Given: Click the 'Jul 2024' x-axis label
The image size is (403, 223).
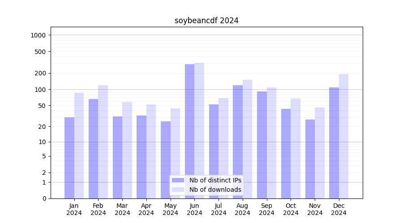Looking at the screenshot, I should 219,209.
